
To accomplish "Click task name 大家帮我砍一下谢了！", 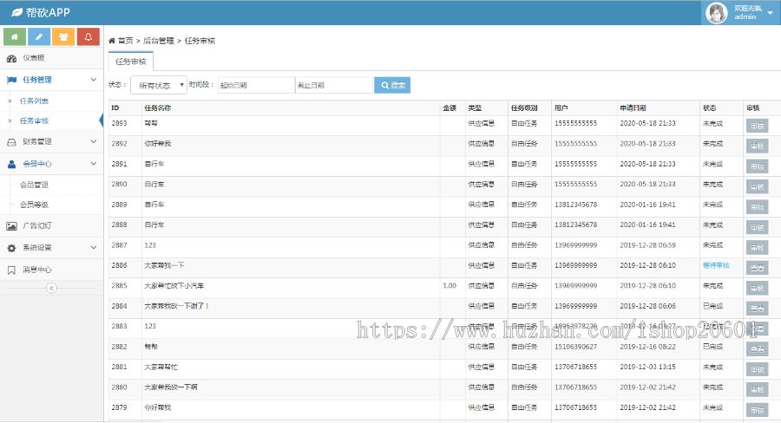I will click(x=177, y=306).
